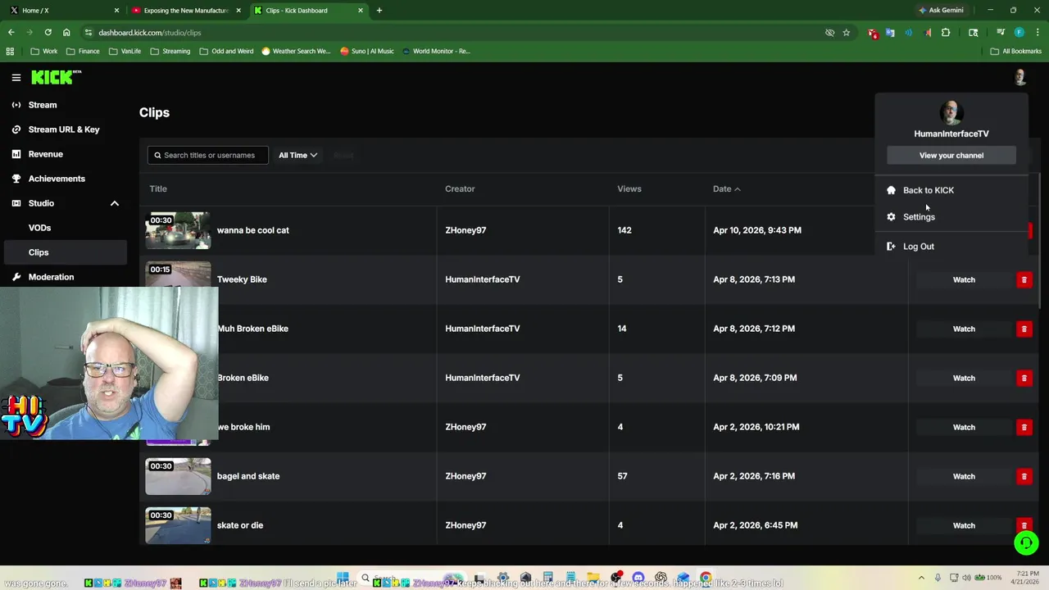Click the Creator column header
Screen dimensions: 1049x590
click(x=460, y=189)
